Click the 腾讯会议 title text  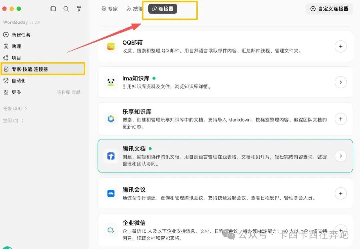click(134, 190)
